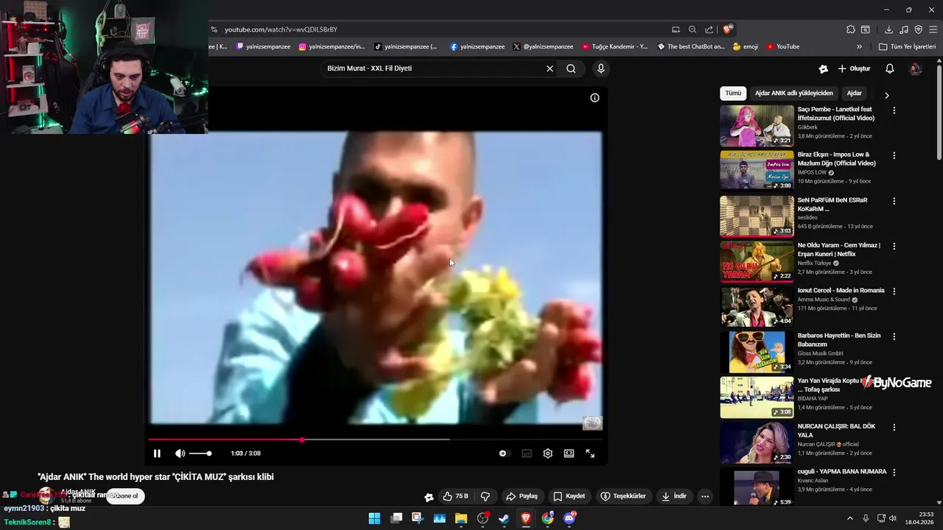Click the İndir download button
Screen dimensions: 943x530
[x=674, y=496]
